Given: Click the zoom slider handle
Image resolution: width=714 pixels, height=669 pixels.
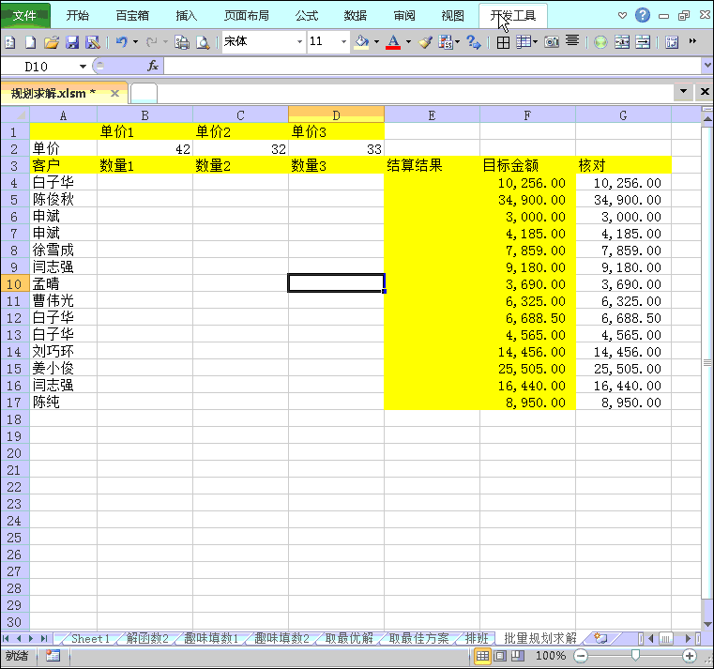Looking at the screenshot, I should click(x=635, y=655).
